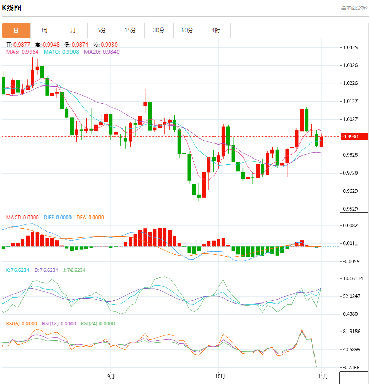Click the 1.0226 price axis label
Image resolution: width=371 pixels, height=389 pixels.
coord(350,83)
